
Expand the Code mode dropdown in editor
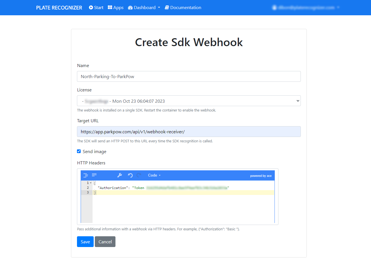[154, 175]
